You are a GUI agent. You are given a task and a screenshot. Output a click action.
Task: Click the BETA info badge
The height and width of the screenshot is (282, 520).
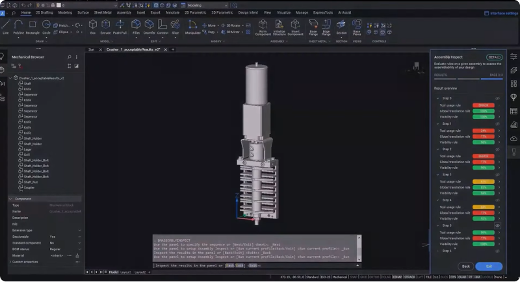[495, 57]
